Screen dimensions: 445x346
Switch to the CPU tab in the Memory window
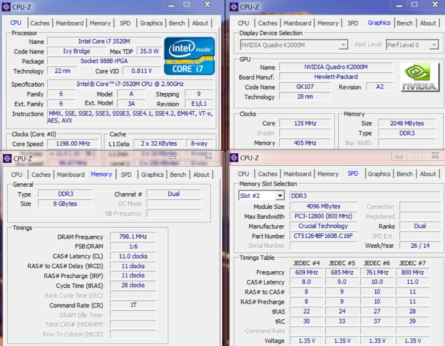click(17, 174)
